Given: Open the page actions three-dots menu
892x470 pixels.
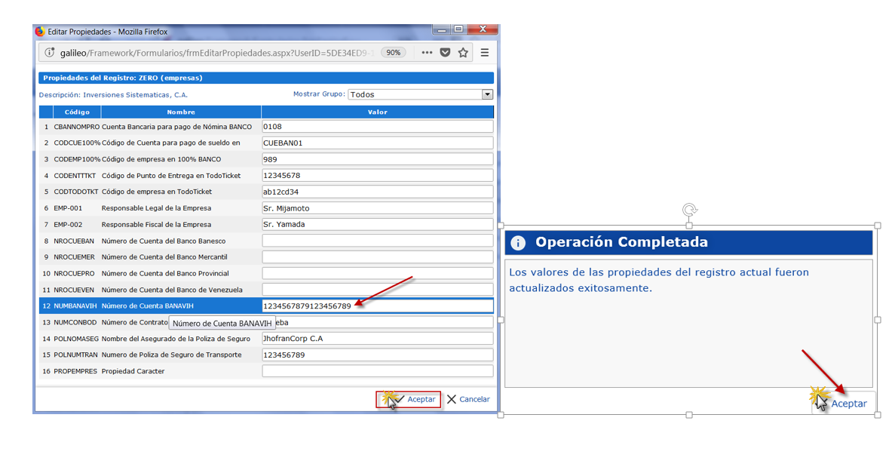Looking at the screenshot, I should coord(427,52).
